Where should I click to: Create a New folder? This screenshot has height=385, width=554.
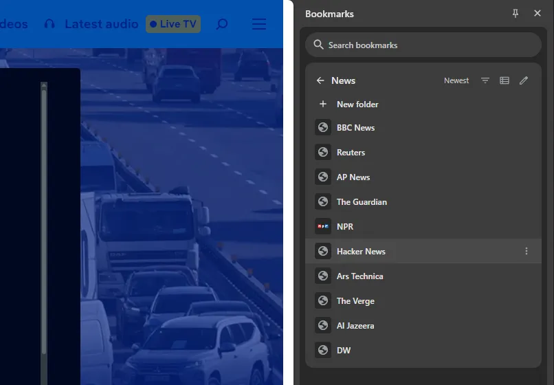[423, 104]
